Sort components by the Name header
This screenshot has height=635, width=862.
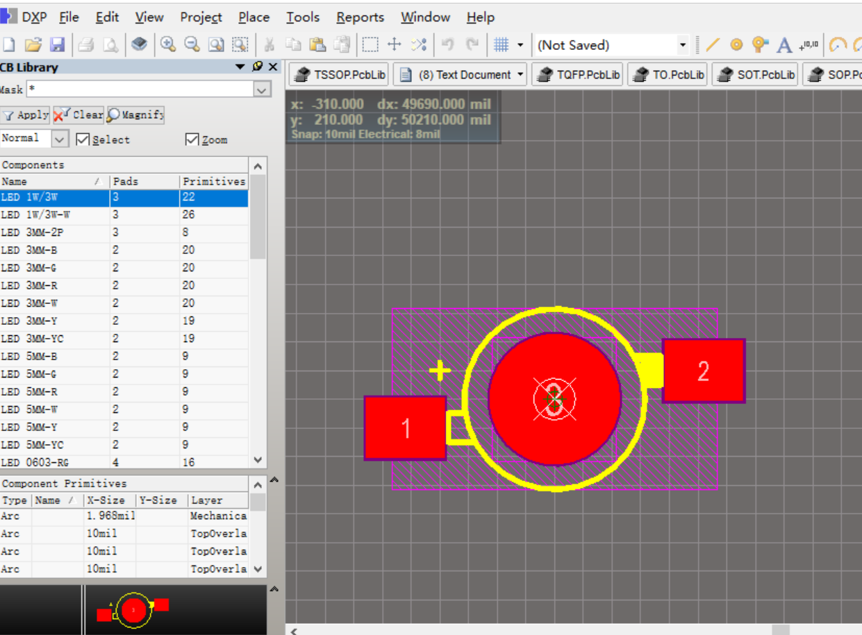point(55,181)
